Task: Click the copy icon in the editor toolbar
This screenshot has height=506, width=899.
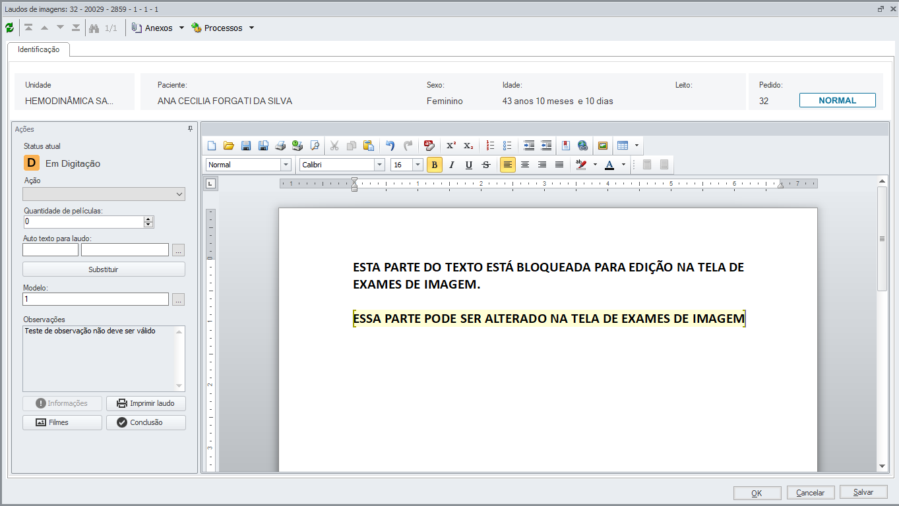Action: 352,146
